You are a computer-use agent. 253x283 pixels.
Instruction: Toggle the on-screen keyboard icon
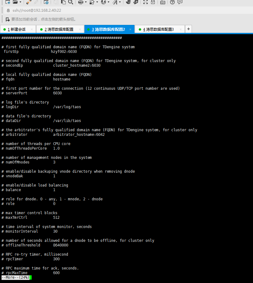tap(162, 2)
